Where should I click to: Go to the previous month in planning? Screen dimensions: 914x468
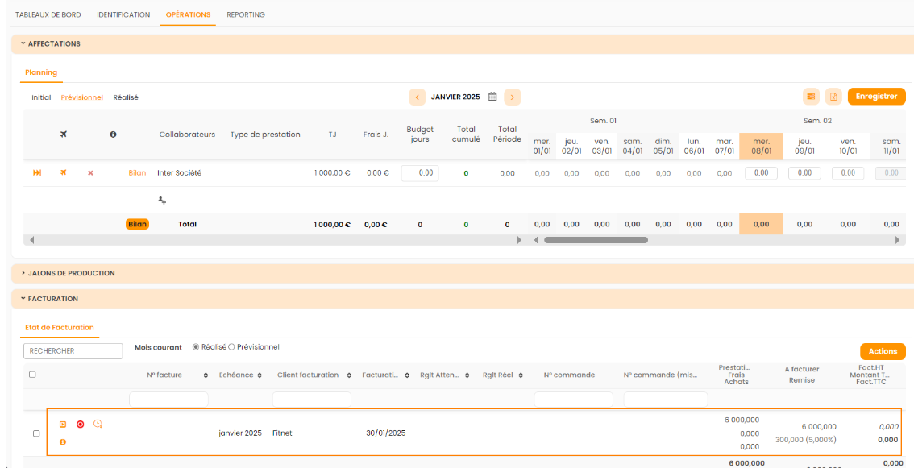(417, 97)
